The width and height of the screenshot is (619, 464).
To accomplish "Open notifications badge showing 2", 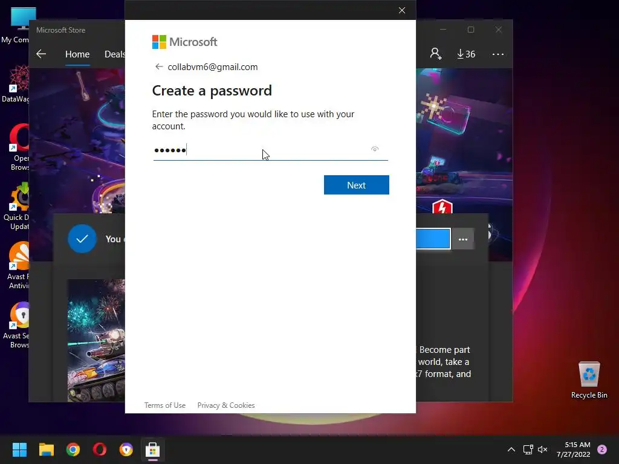I will pos(602,449).
